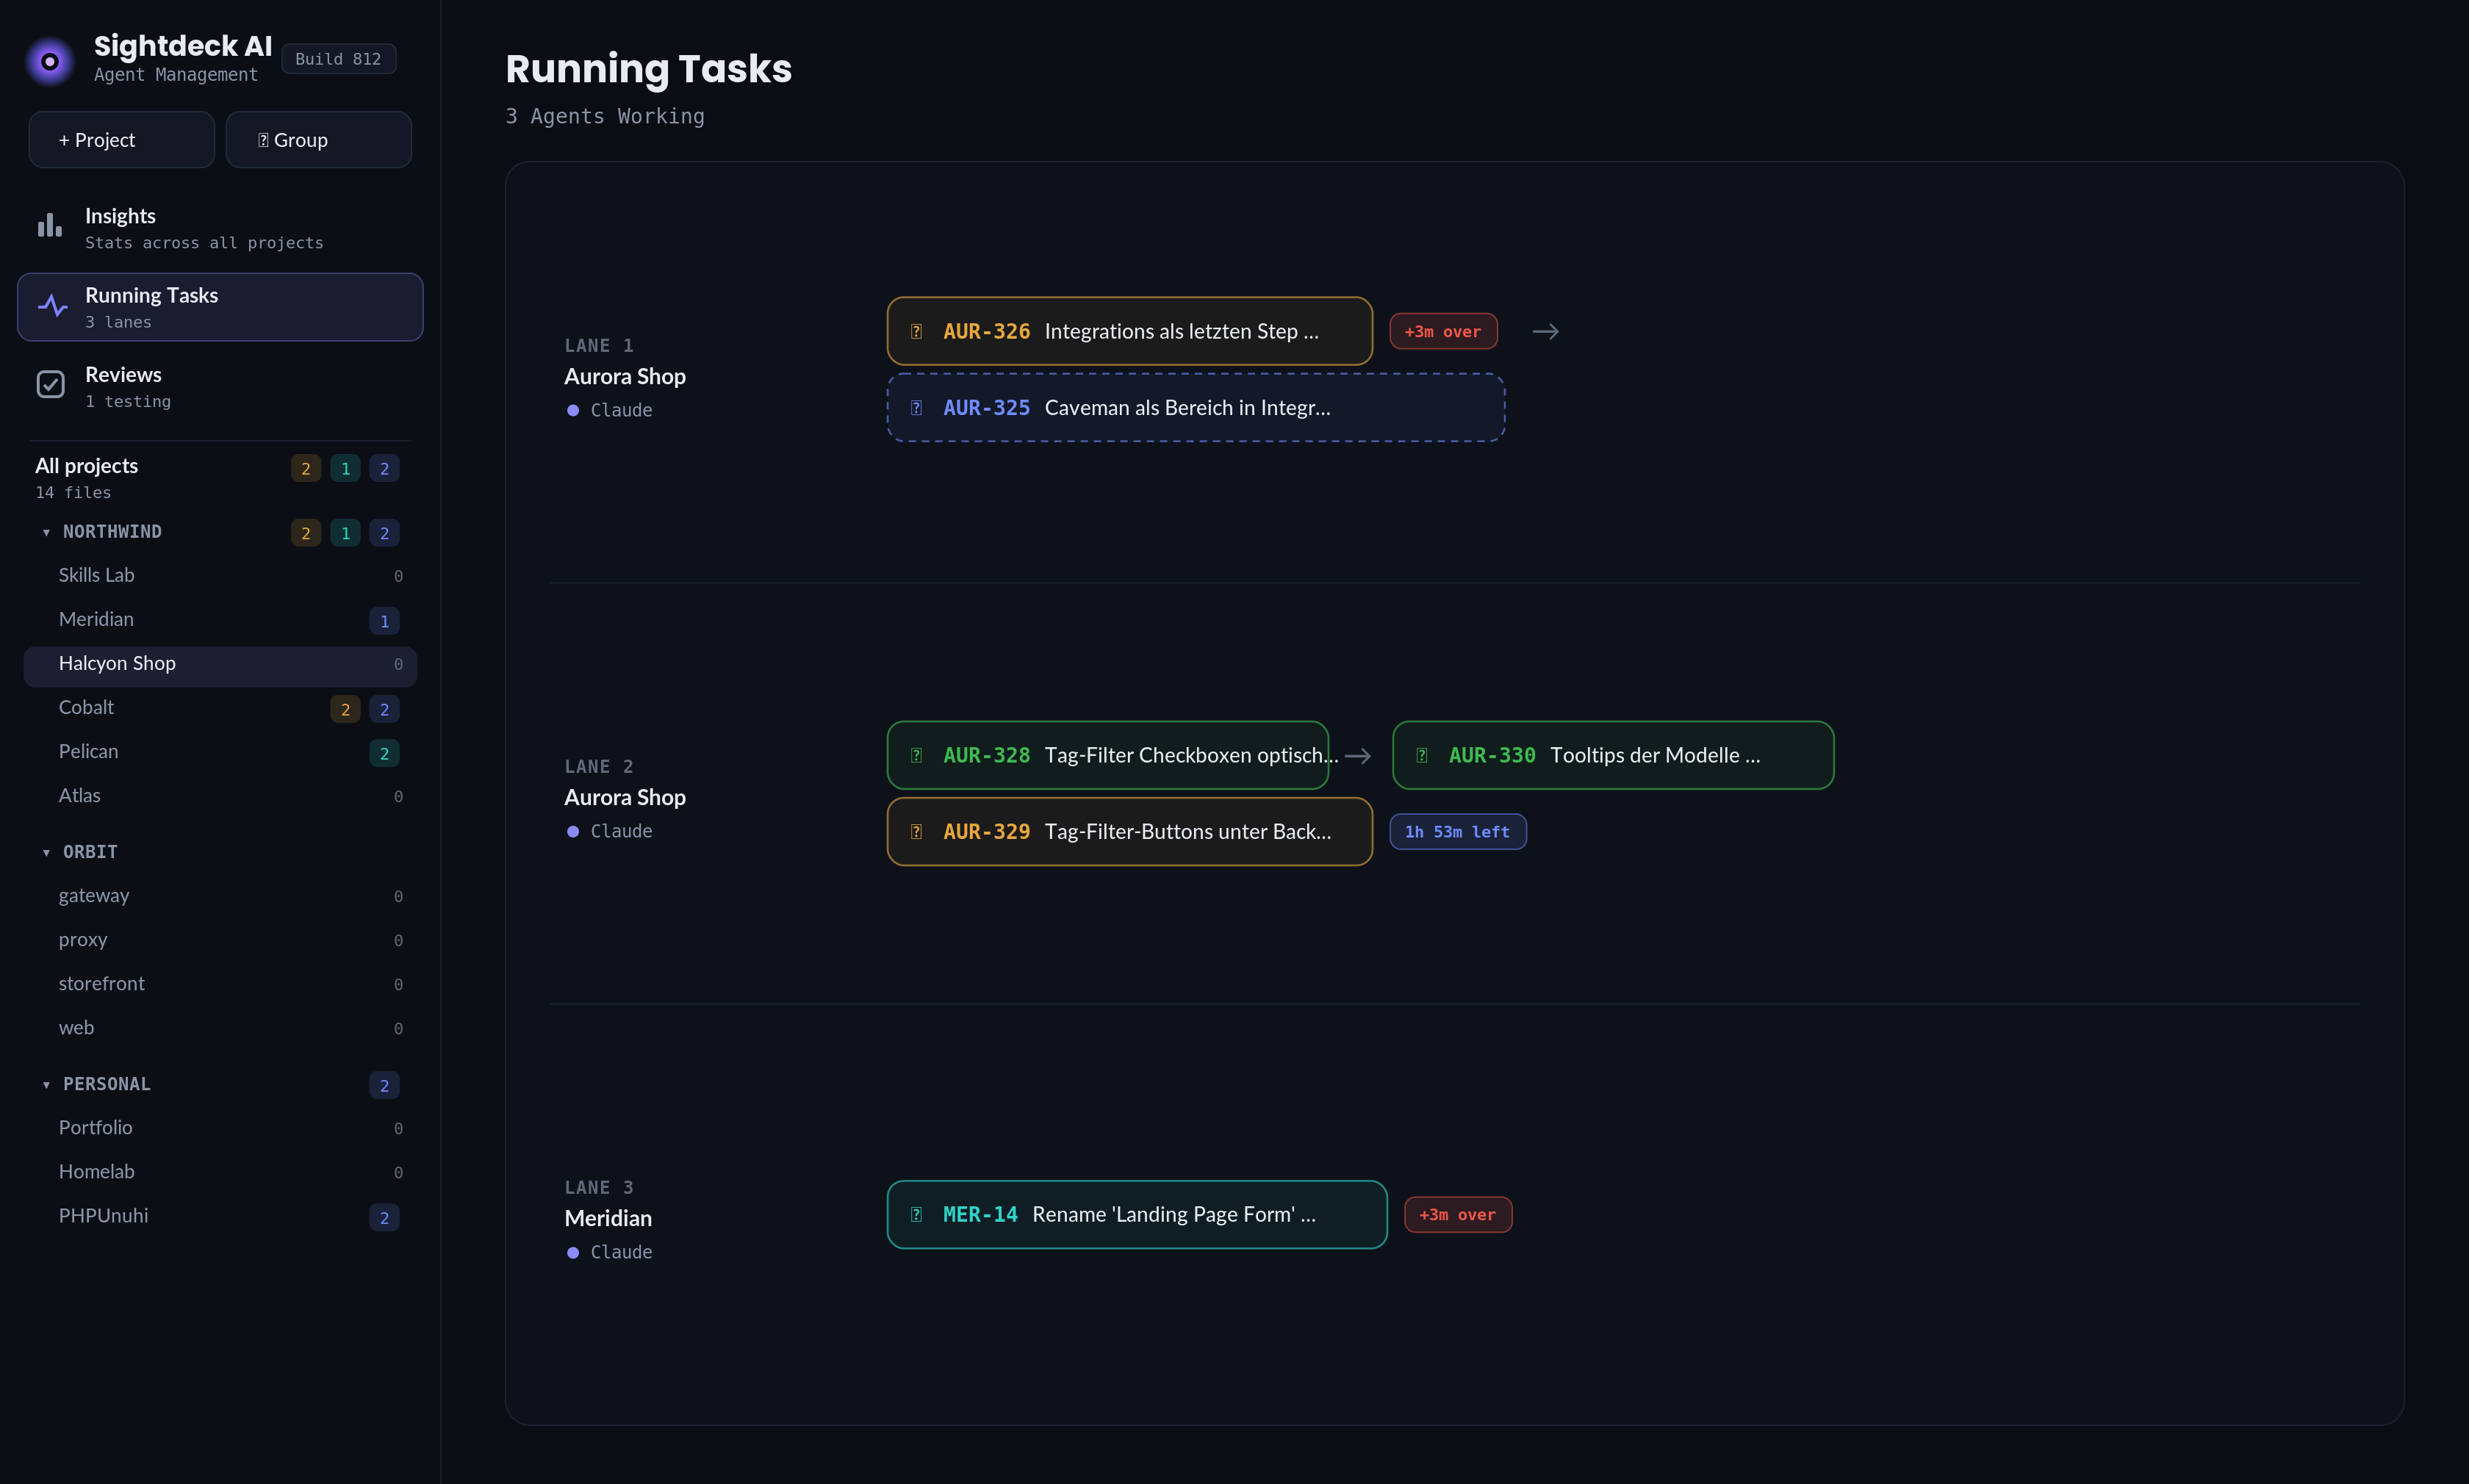Click blue badge 2 in PERSONAL row
The height and width of the screenshot is (1484, 2469).
tap(384, 1086)
